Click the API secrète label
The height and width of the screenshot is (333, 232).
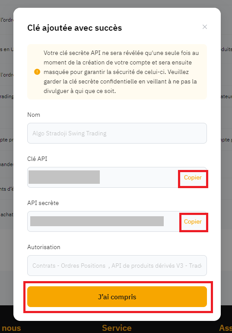tap(43, 203)
